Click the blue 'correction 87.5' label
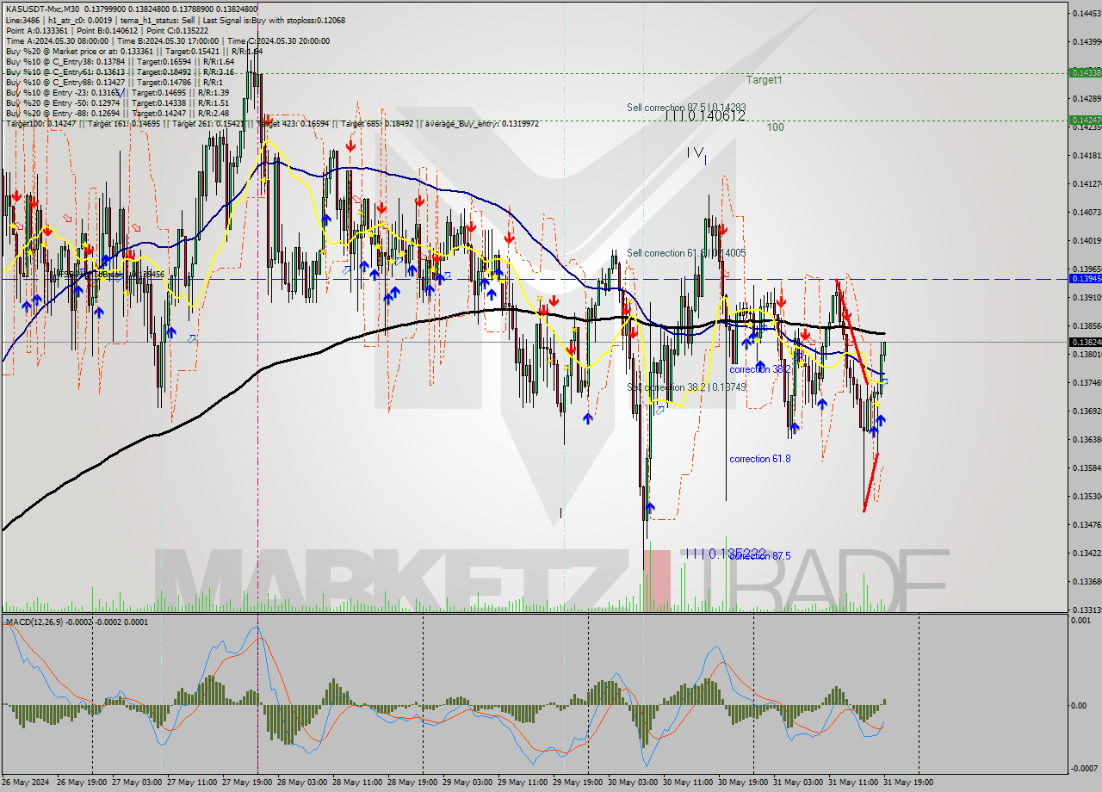The width and height of the screenshot is (1102, 792). [759, 556]
